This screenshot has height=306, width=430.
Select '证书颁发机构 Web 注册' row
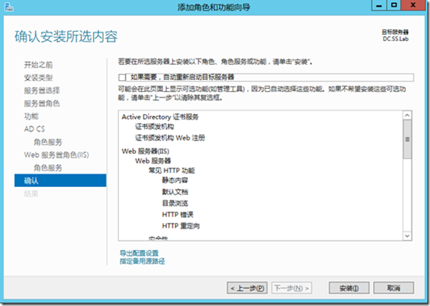click(x=170, y=138)
